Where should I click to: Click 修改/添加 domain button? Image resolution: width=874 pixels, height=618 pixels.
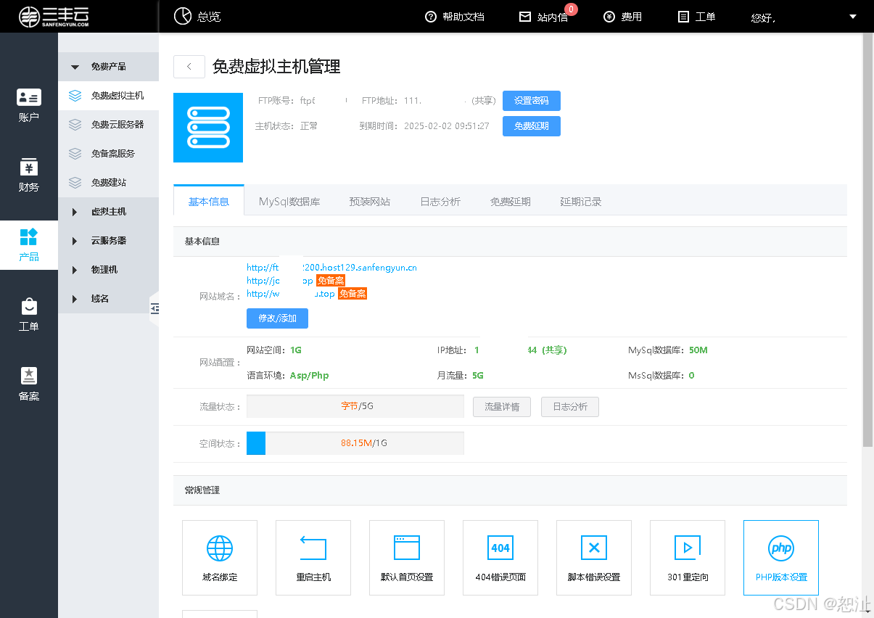(277, 318)
